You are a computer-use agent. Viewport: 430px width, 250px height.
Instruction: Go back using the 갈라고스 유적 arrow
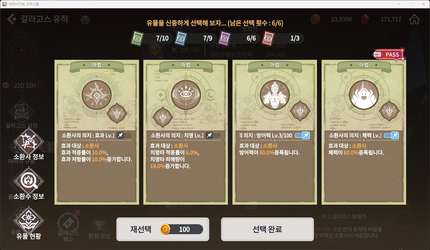(12, 19)
